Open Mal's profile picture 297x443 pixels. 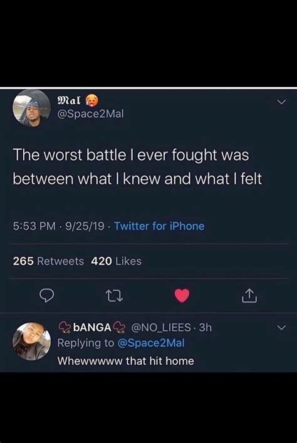point(32,108)
